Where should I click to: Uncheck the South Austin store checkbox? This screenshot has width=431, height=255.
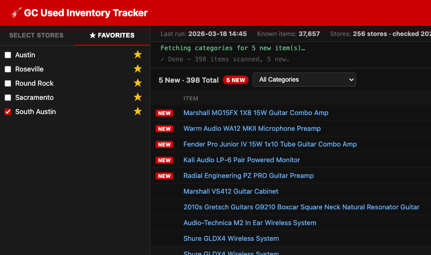tap(8, 112)
